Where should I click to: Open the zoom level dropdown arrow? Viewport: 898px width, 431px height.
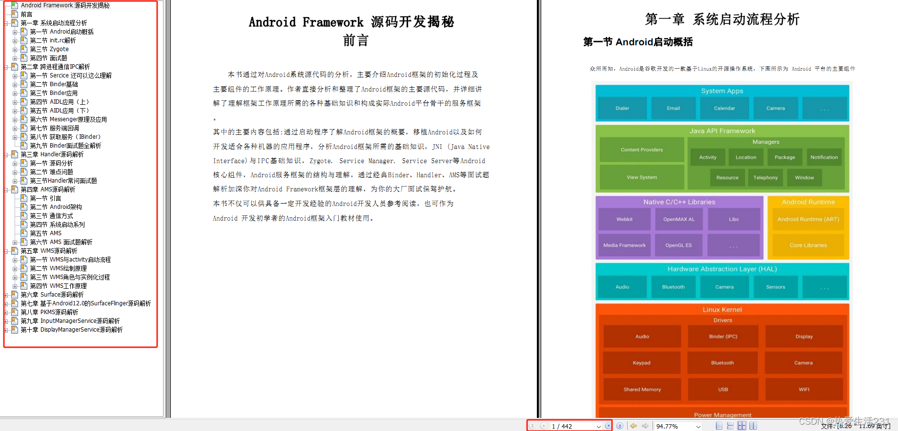[x=698, y=426]
